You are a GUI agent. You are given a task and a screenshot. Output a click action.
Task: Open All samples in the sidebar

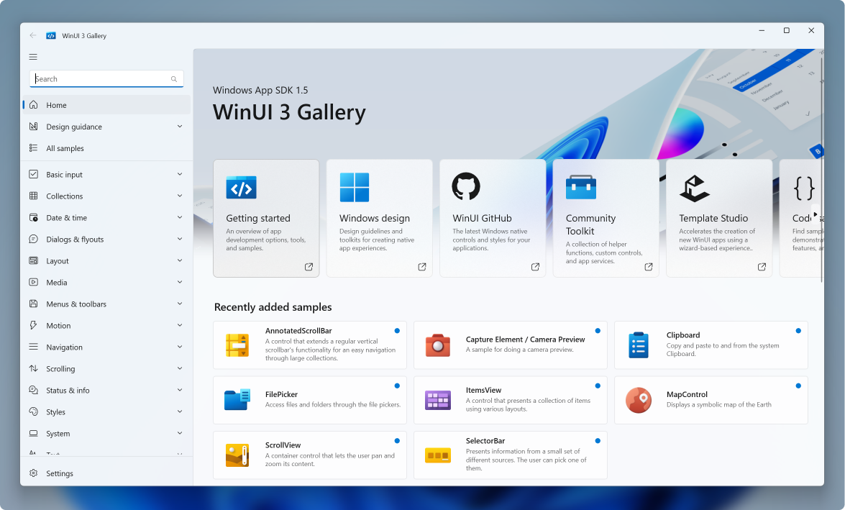coord(106,147)
